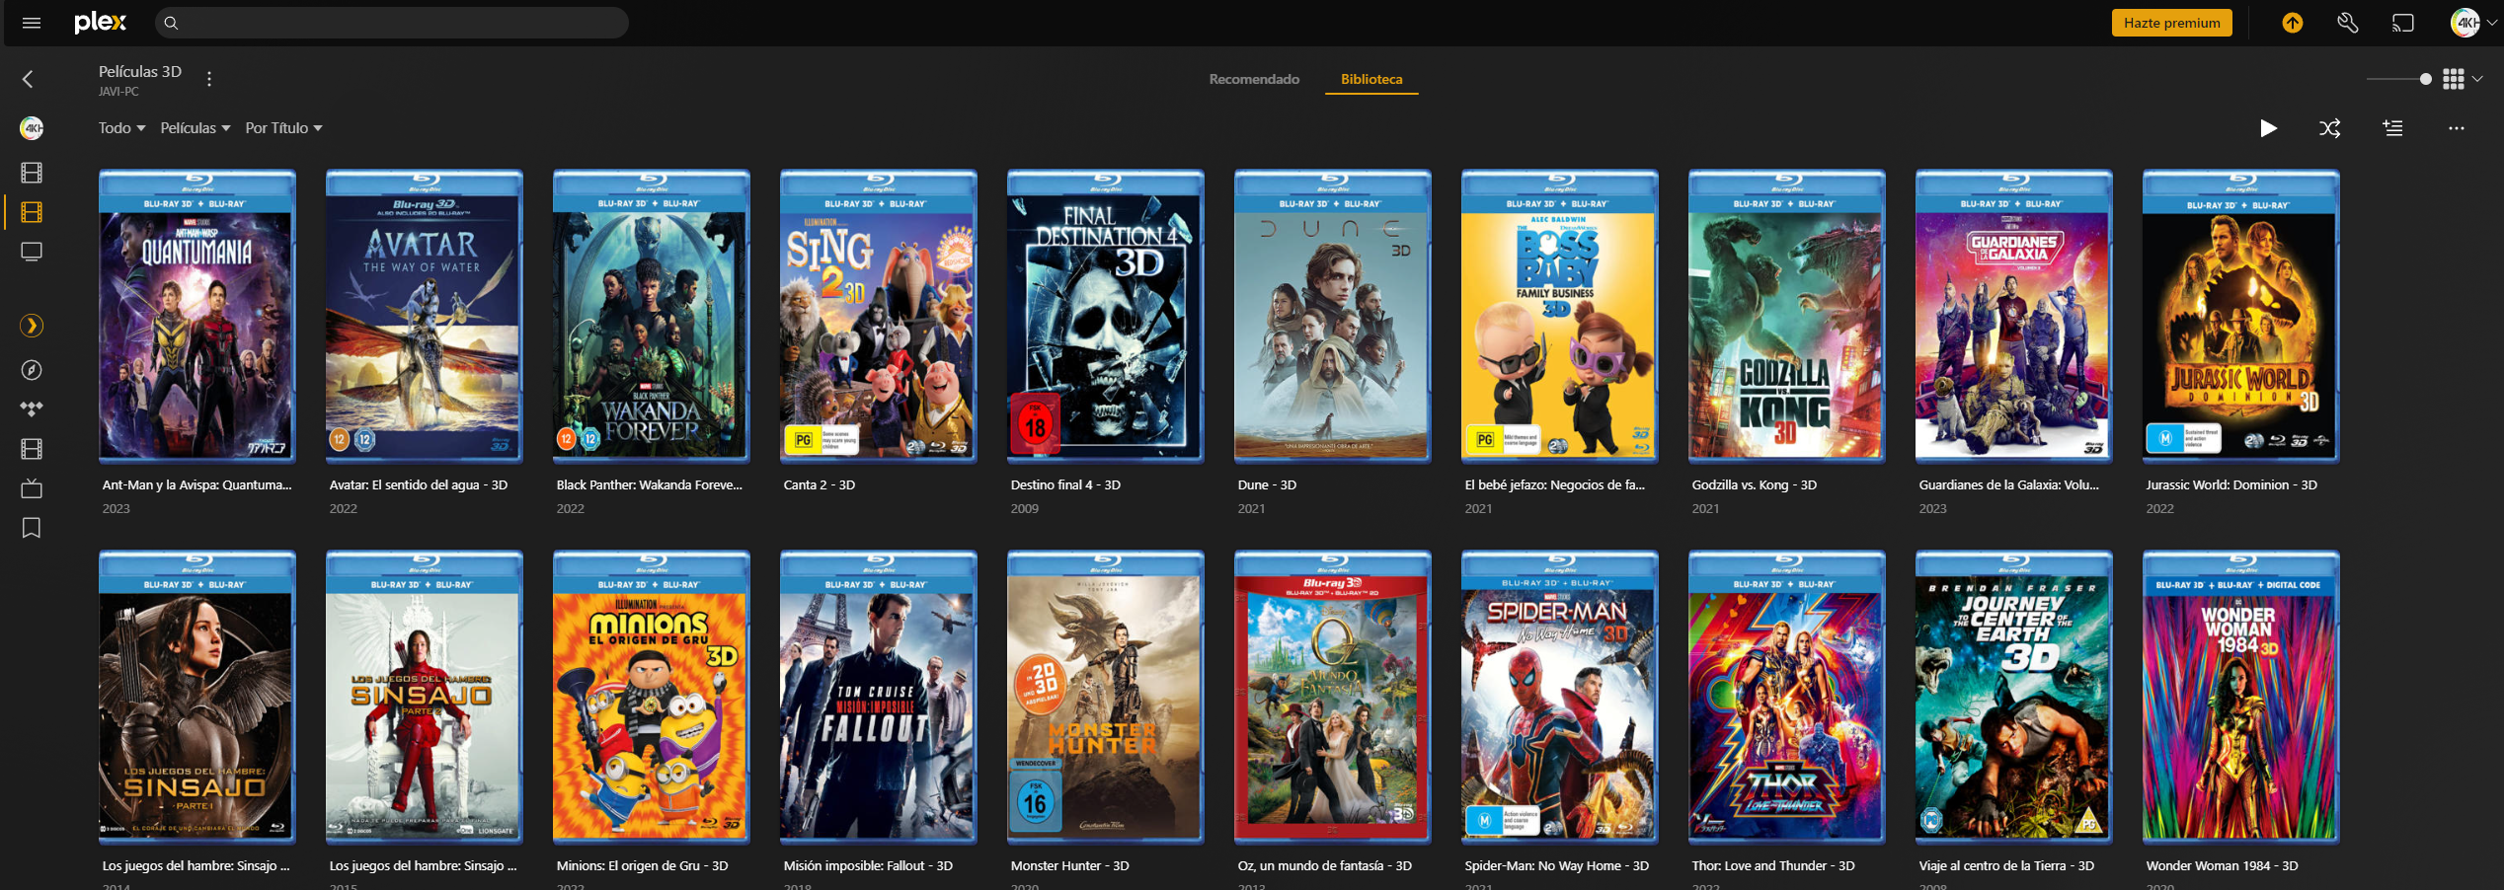Open the lower film strip sidebar icon

(32, 449)
